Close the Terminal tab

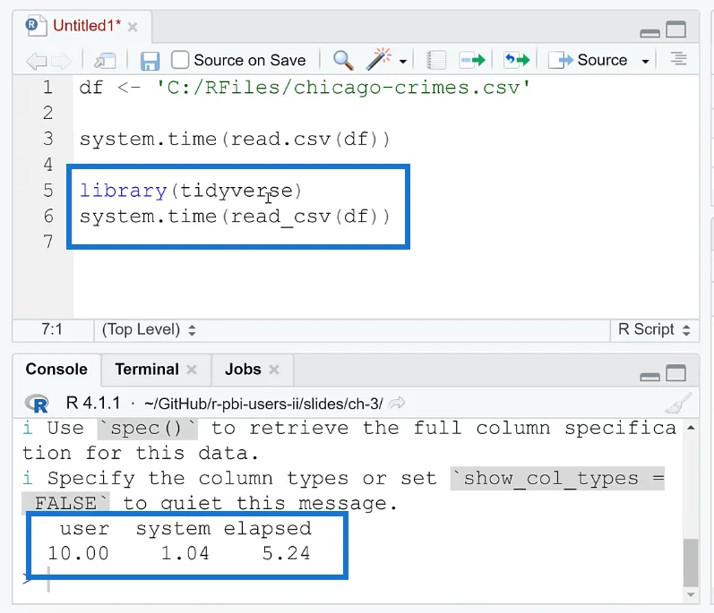(x=192, y=370)
